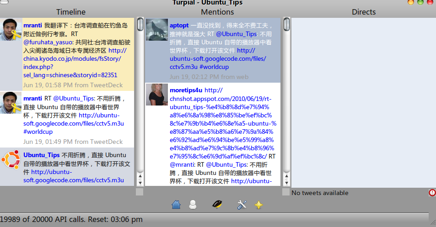This screenshot has width=436, height=227.
Task: Click the wolf avatar of aptopt
Action: (157, 30)
